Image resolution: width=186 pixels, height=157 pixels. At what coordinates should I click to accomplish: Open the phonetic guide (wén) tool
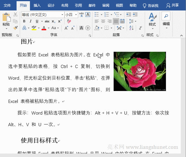[x=81, y=15]
